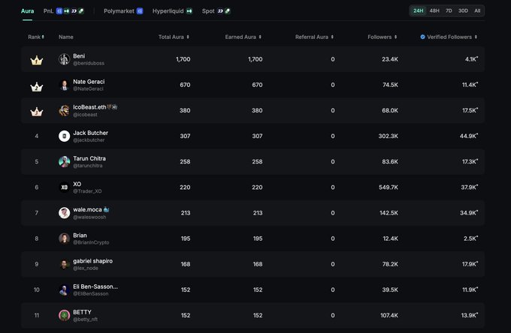The height and width of the screenshot is (333, 511).
Task: Click the name BETTY
Action: [82, 312]
